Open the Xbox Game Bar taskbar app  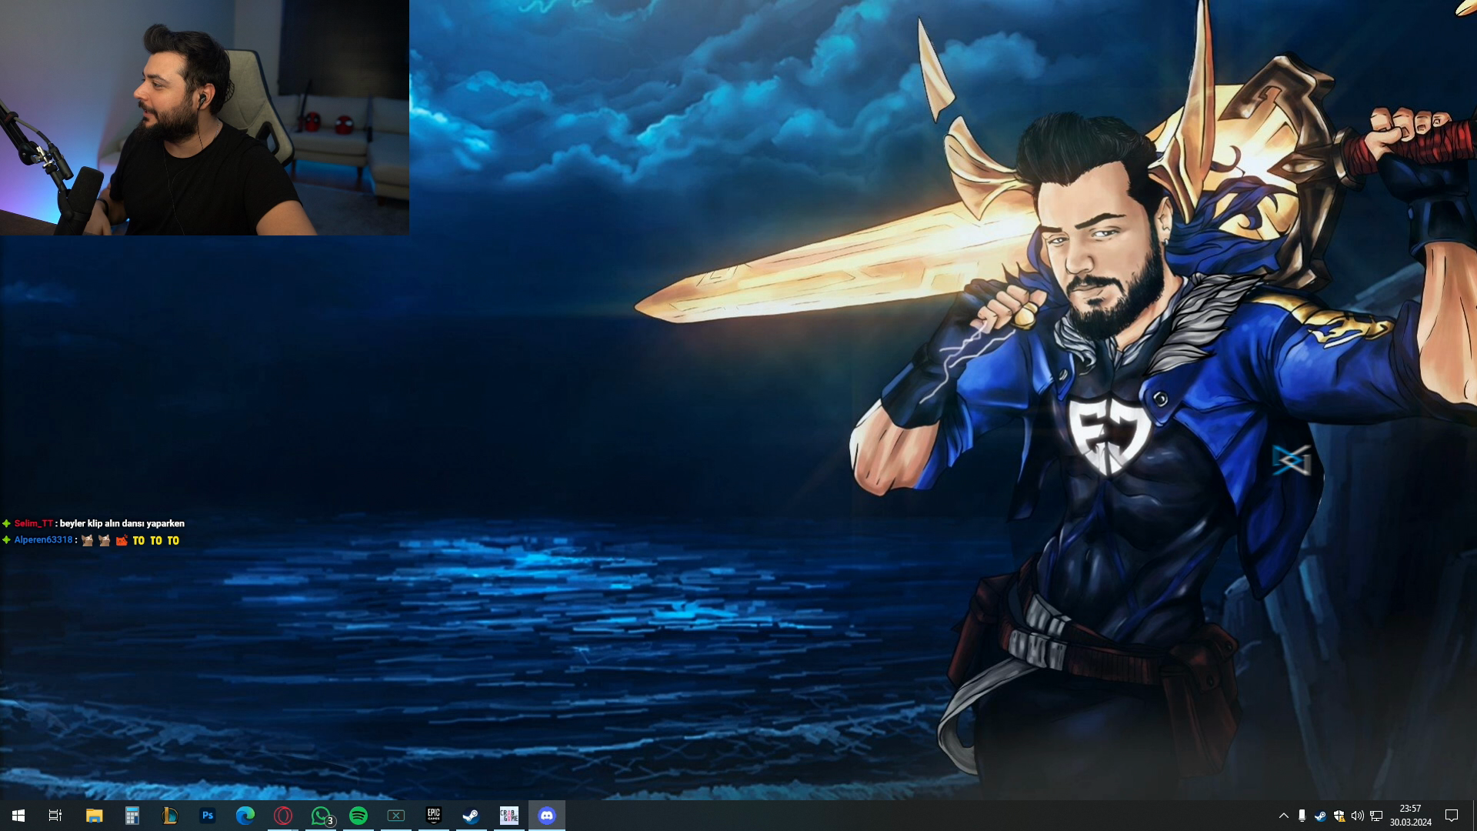pos(396,816)
